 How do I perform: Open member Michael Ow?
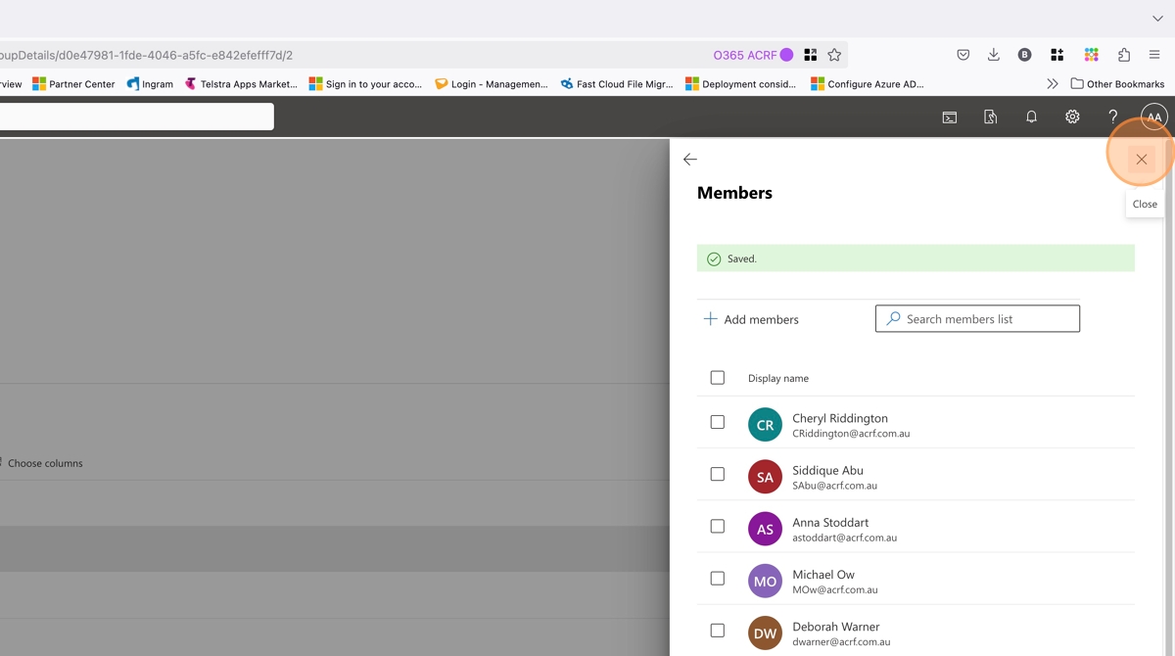823,574
